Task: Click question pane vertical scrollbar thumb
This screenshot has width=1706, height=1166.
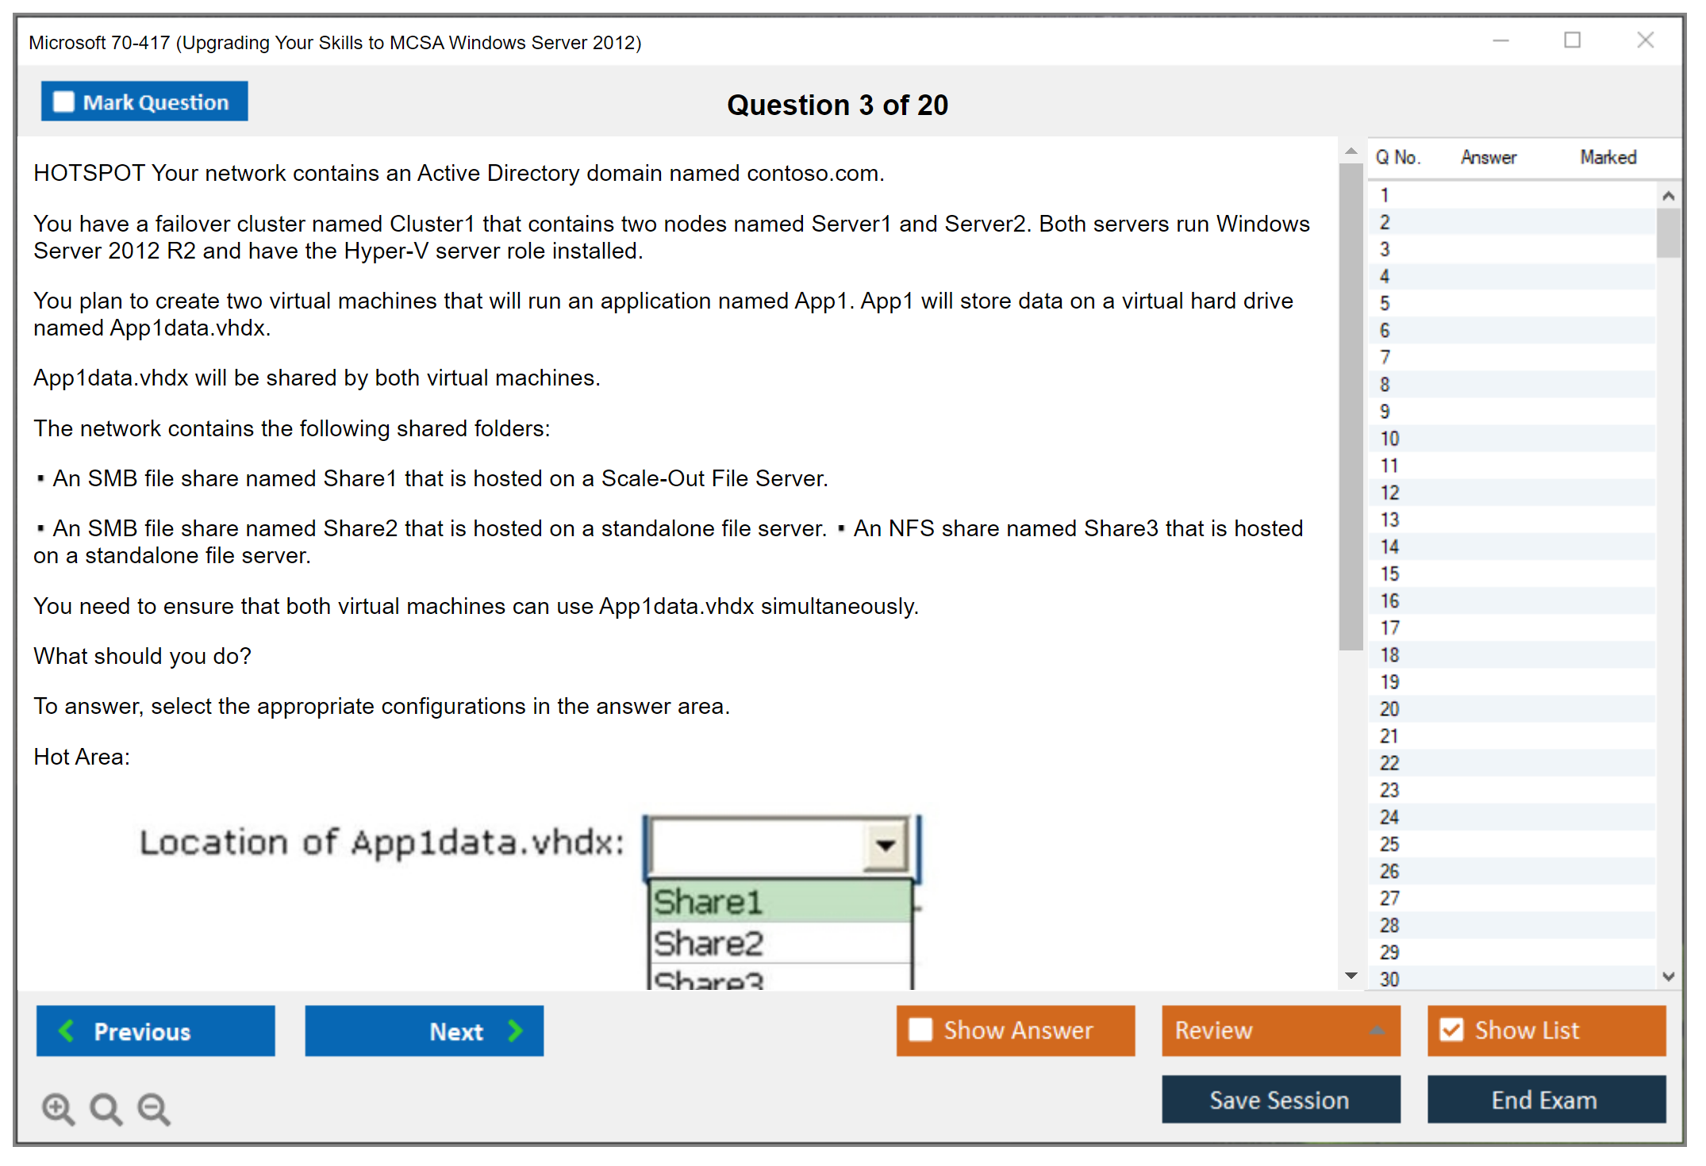Action: [x=1351, y=405]
